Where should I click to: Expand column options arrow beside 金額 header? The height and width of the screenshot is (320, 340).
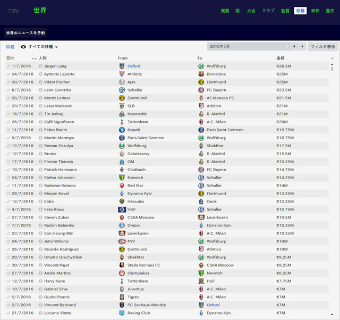[x=333, y=58]
